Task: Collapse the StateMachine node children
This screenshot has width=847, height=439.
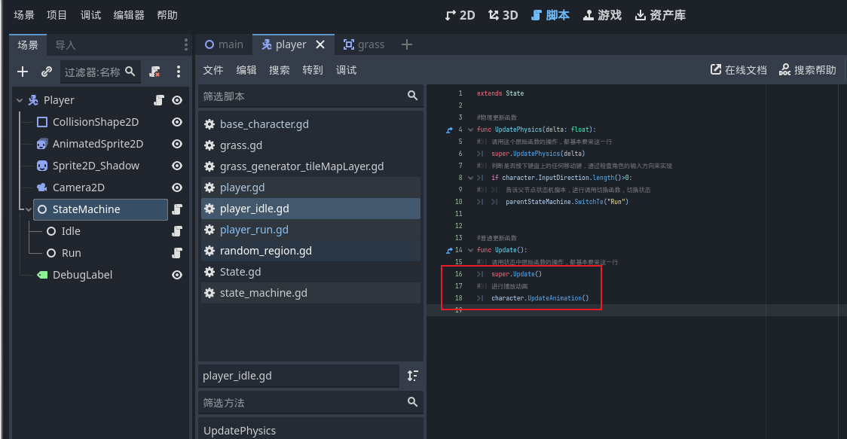Action: point(28,209)
